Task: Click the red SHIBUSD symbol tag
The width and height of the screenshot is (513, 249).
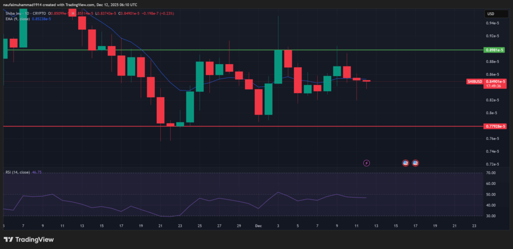Action: point(474,81)
